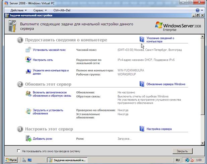Viewport: 207px width, 164px height.
Task: Click the 'Не настроено' updates status
Action: (126, 92)
